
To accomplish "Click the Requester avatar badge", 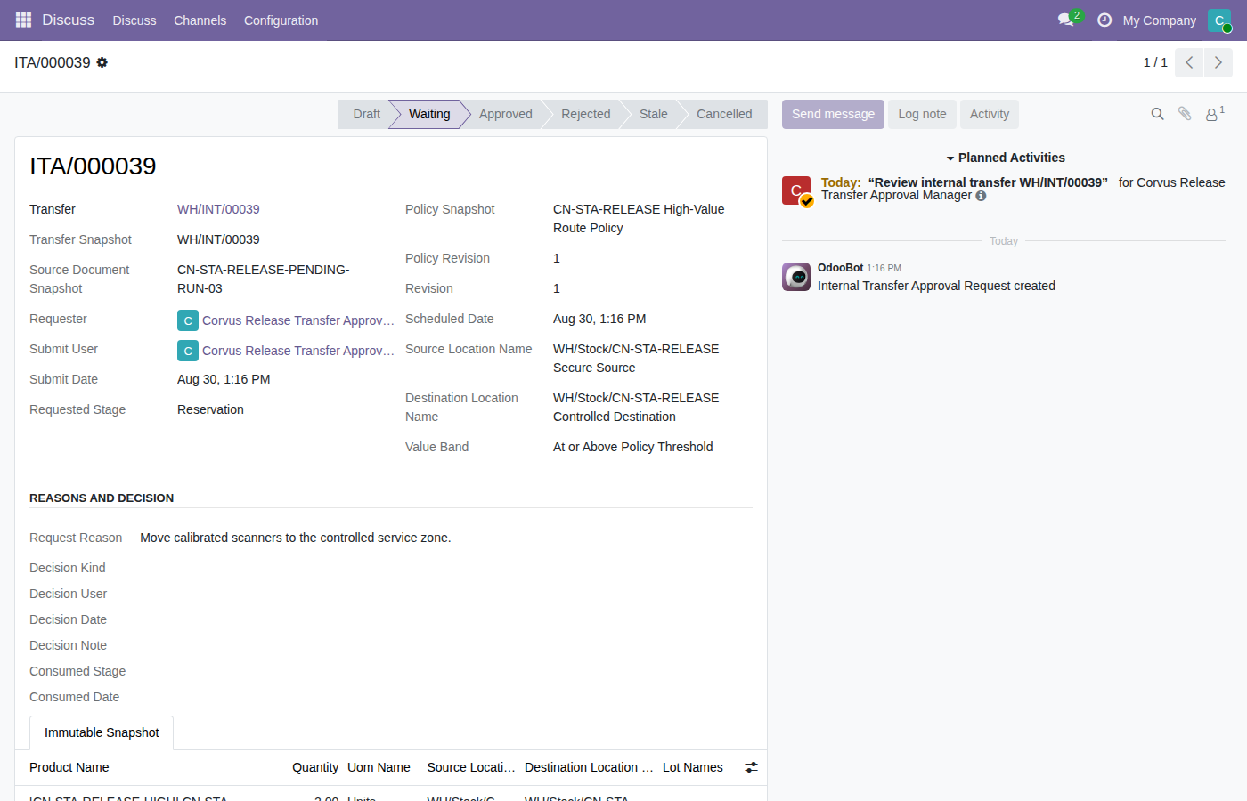I will [x=188, y=320].
